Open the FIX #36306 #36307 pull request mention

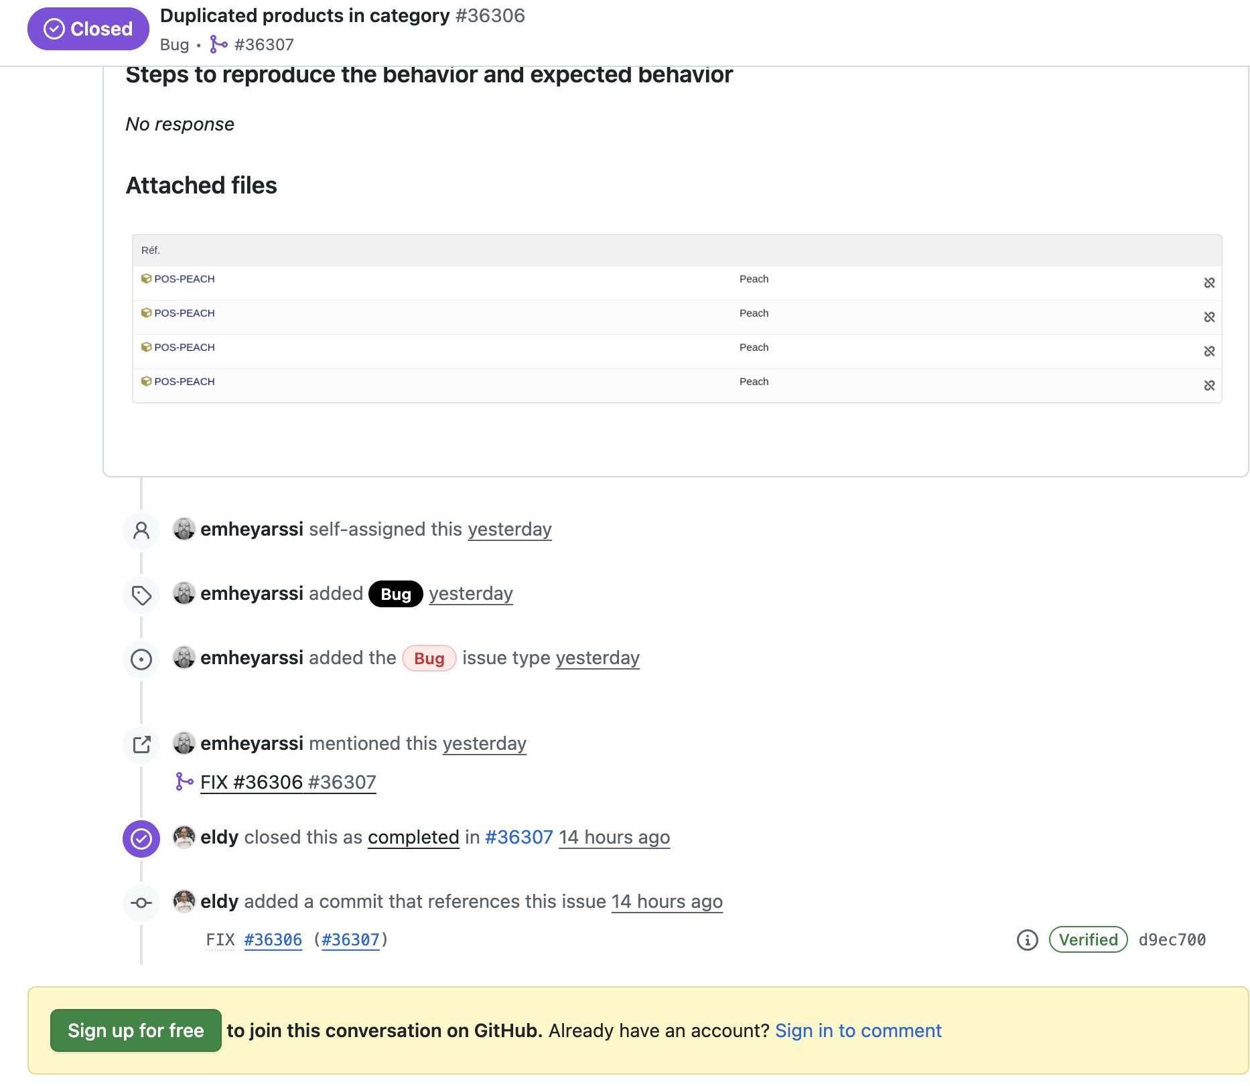pyautogui.click(x=287, y=782)
